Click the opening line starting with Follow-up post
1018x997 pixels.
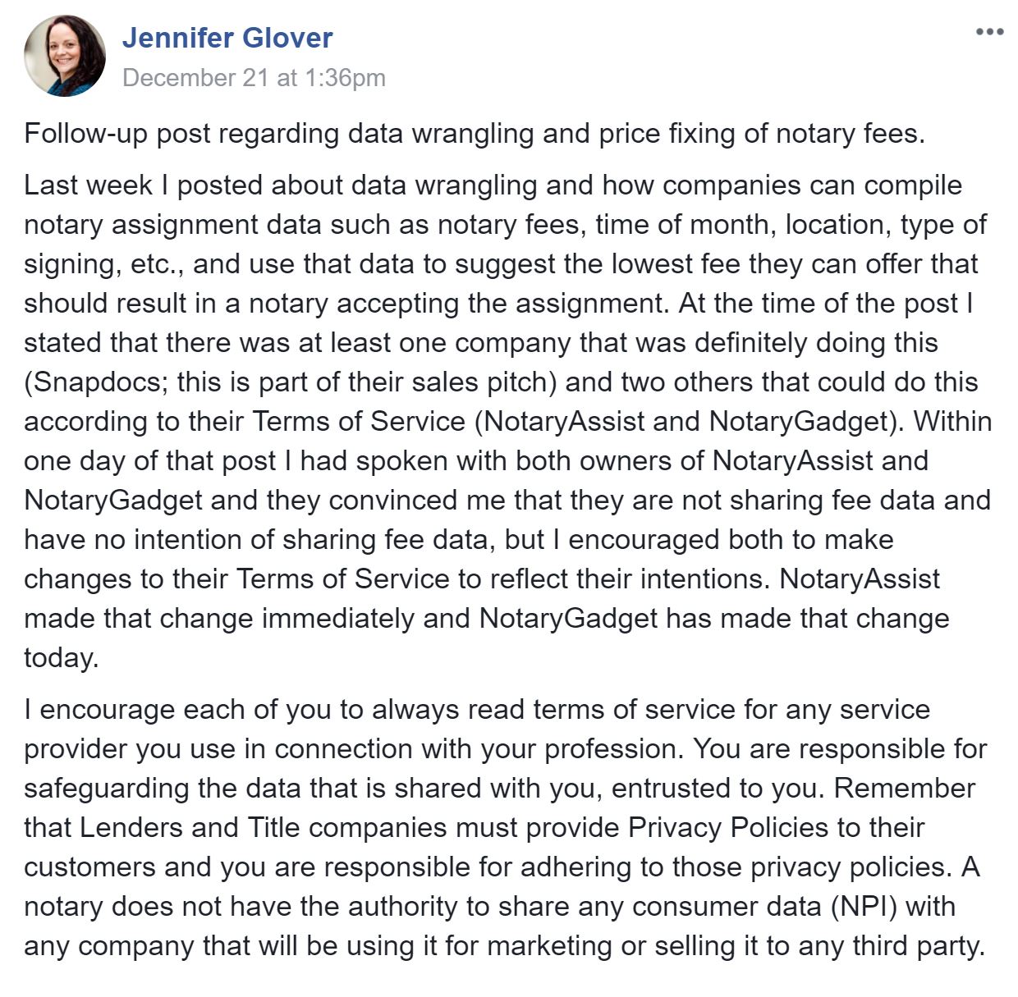tap(475, 134)
